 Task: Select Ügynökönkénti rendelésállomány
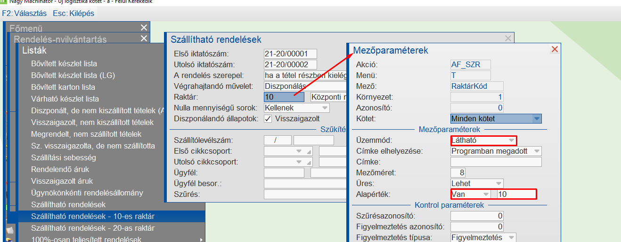(87, 193)
